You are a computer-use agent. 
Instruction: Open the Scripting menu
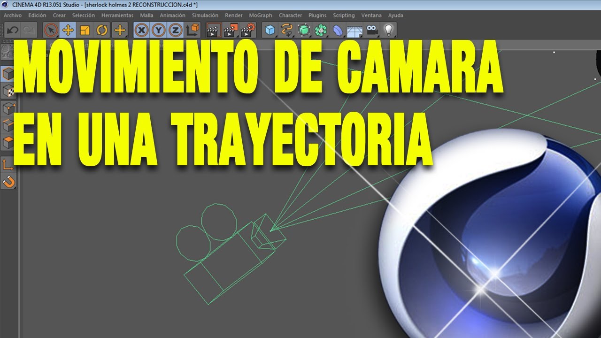pos(344,15)
